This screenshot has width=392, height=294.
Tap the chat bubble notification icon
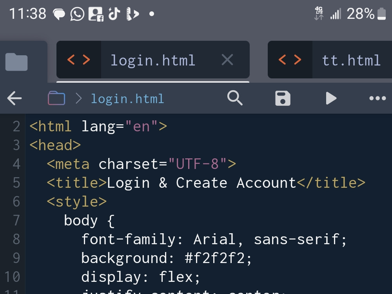pos(59,14)
